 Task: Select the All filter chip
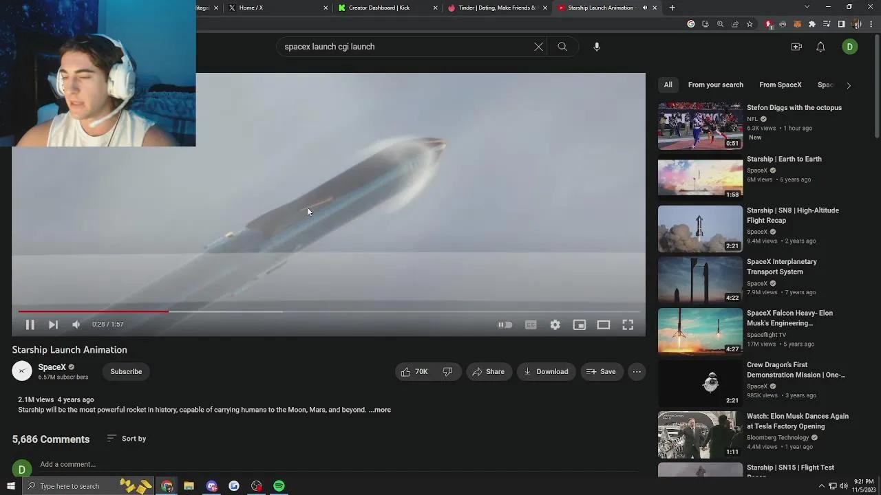(668, 85)
